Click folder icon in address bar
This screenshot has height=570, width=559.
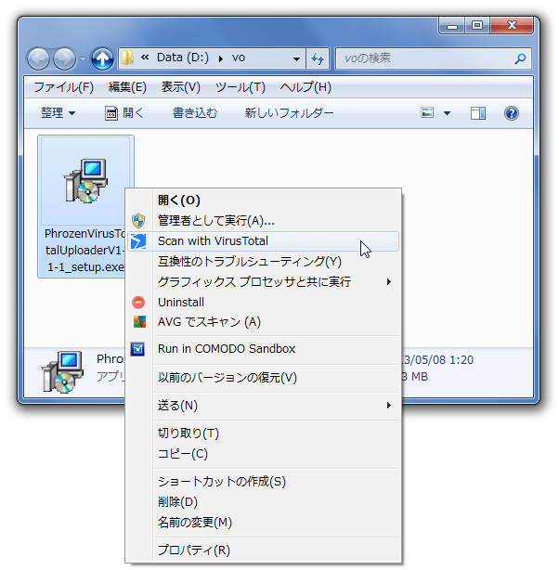pyautogui.click(x=127, y=58)
